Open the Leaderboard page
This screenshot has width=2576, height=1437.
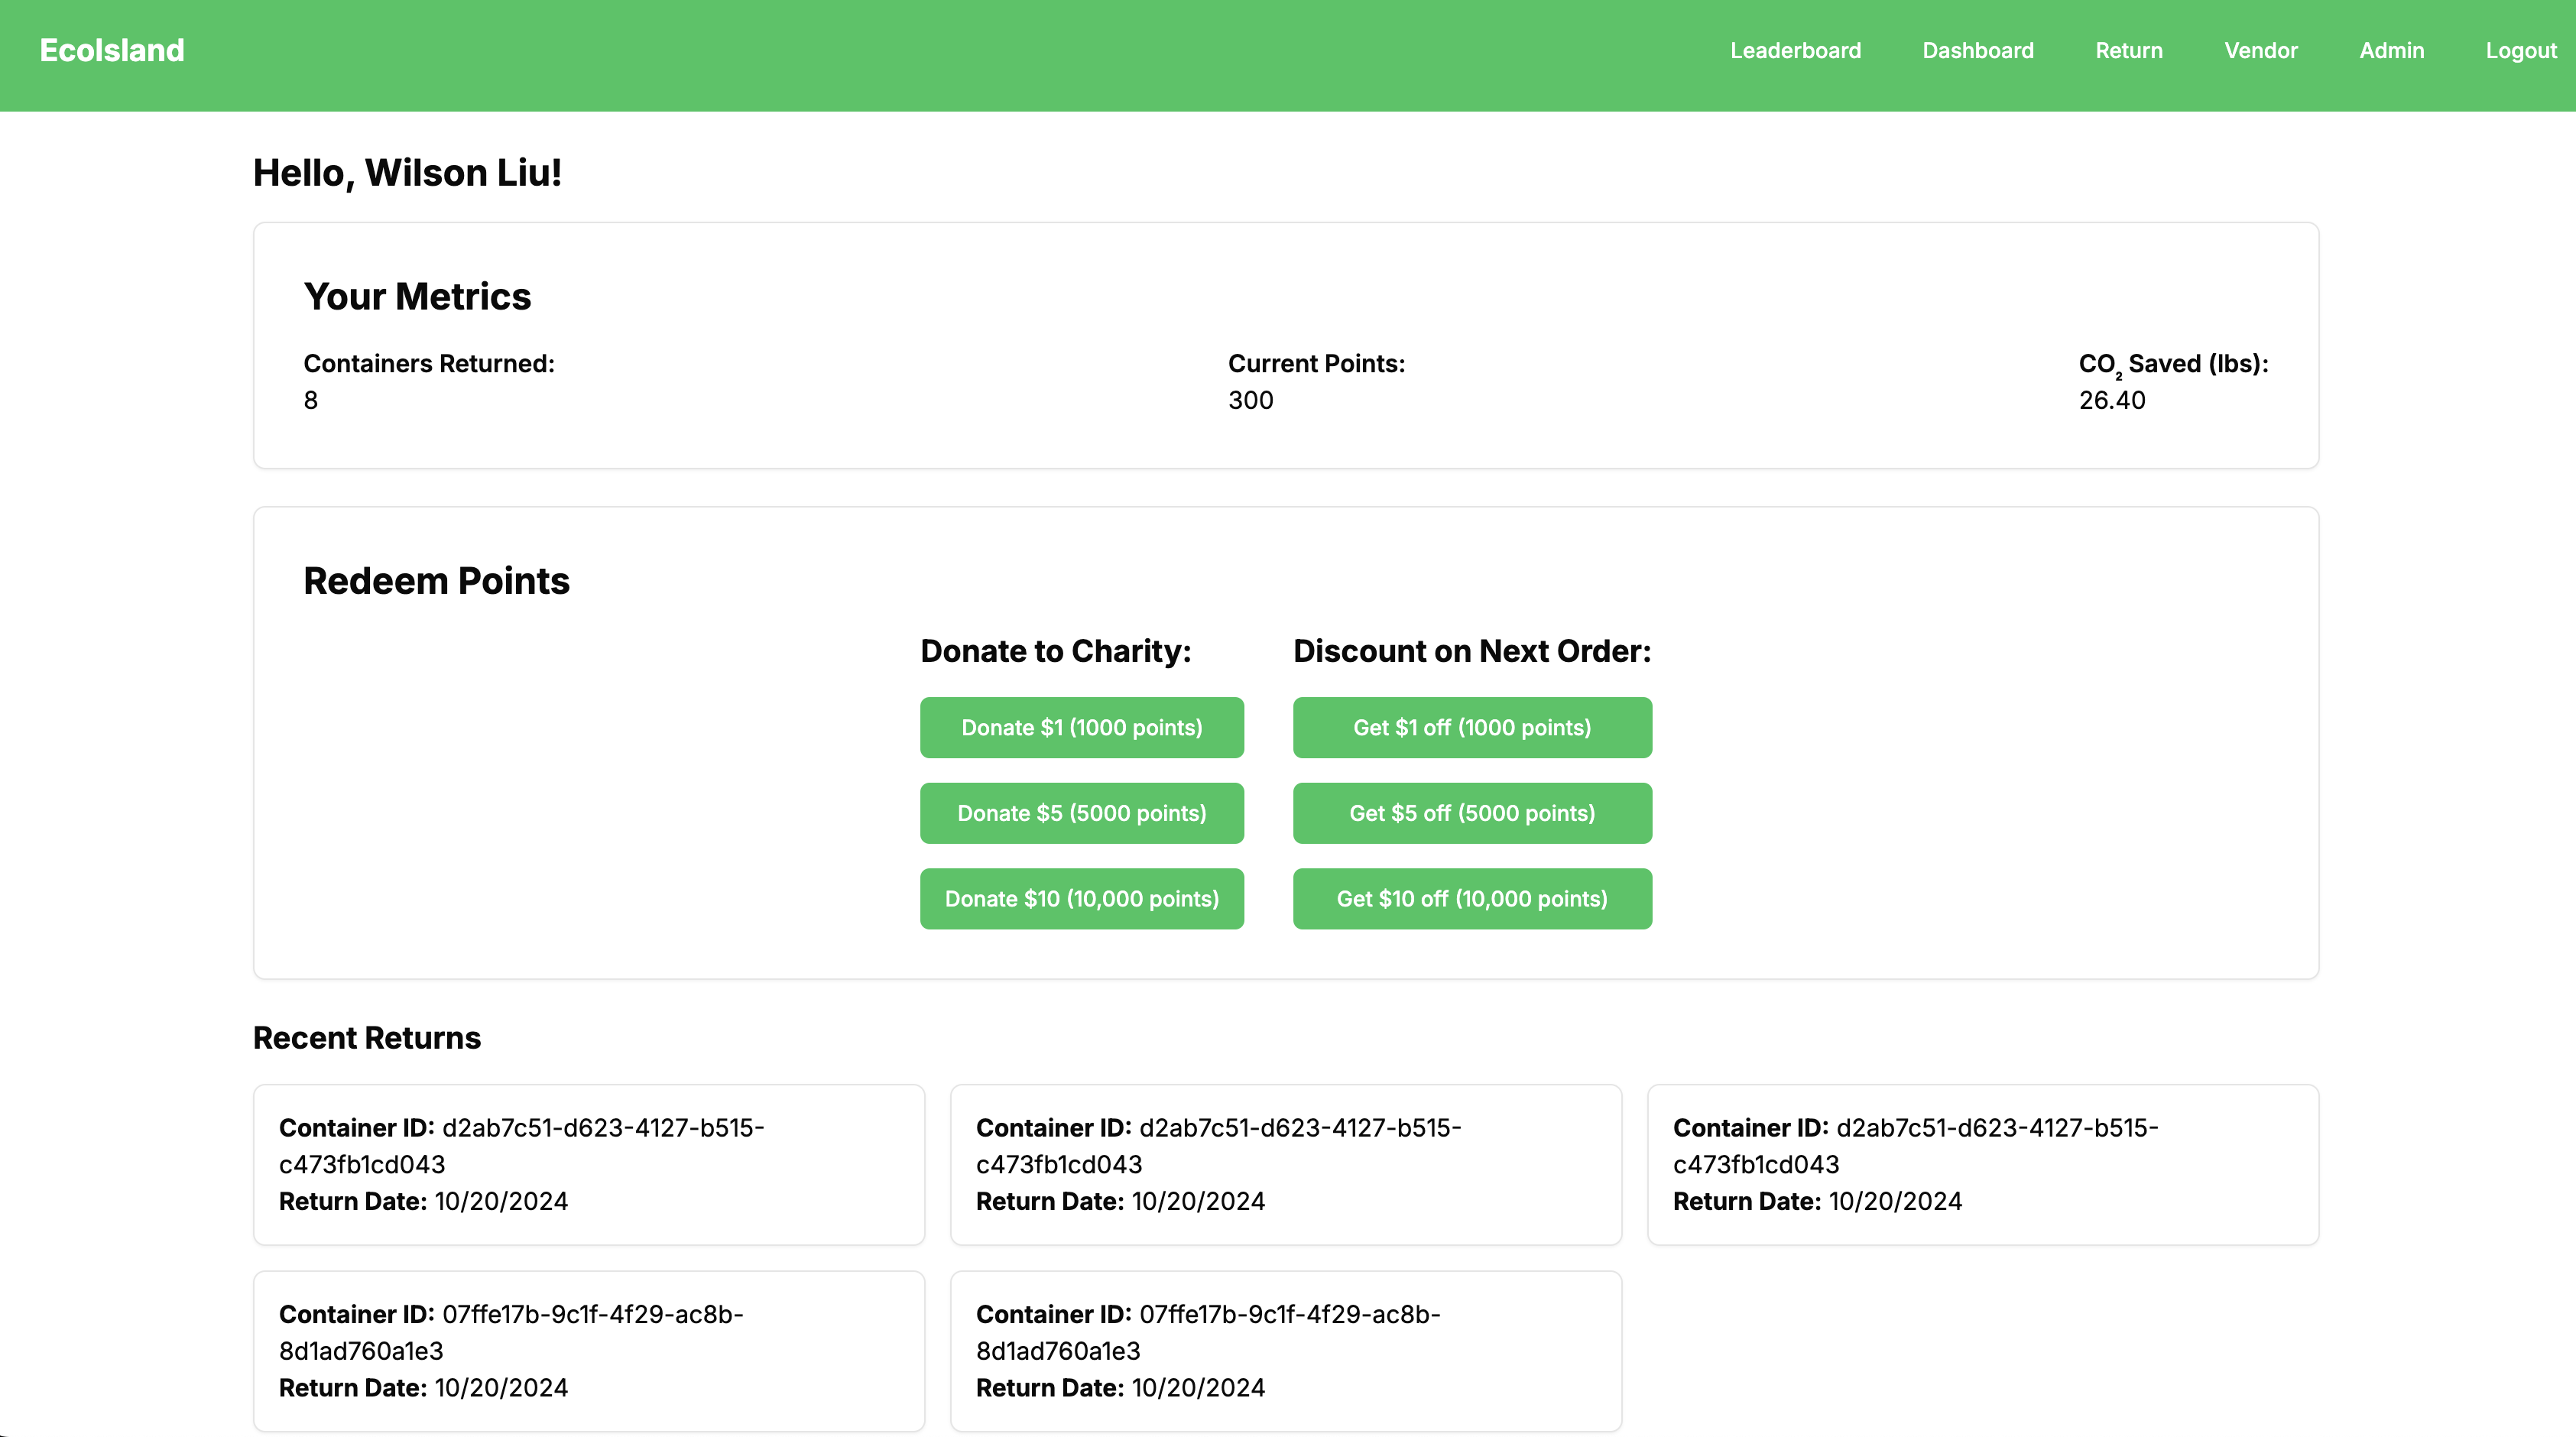pyautogui.click(x=1795, y=50)
